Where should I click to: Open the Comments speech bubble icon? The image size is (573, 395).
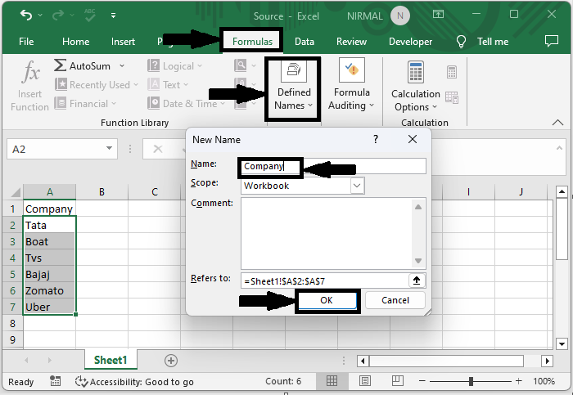[x=552, y=41]
